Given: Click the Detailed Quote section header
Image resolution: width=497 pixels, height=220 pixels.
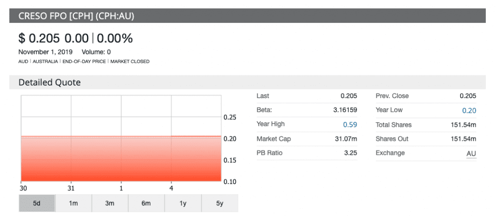Looking at the screenshot, I should point(50,83).
